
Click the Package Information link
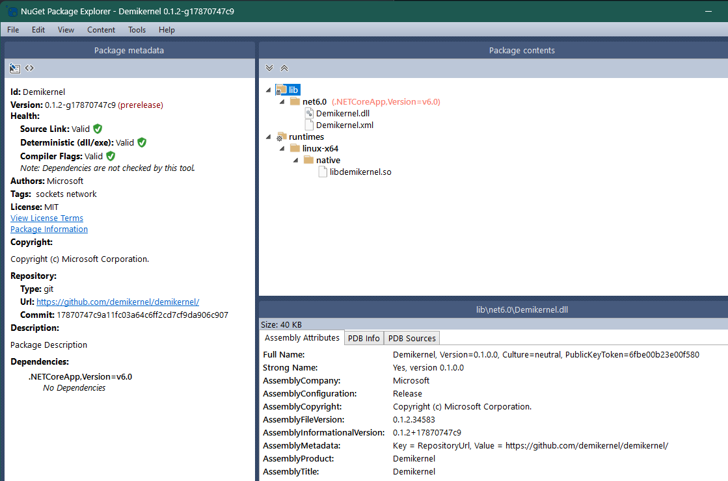[49, 229]
